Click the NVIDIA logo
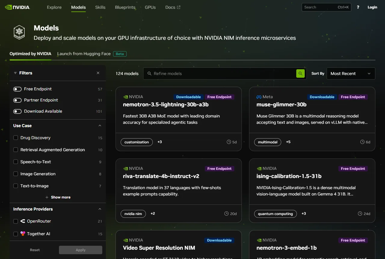385x259 pixels. [17, 7]
